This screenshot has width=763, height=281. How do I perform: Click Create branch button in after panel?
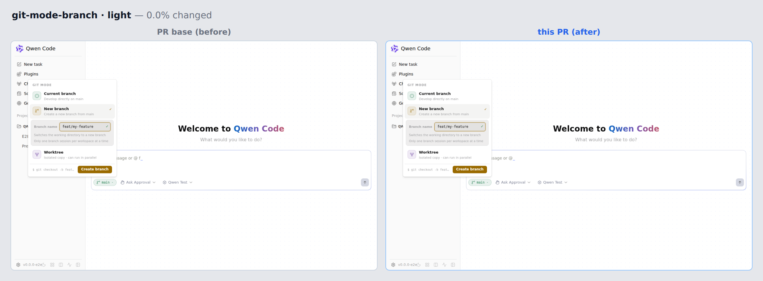[x=470, y=169]
